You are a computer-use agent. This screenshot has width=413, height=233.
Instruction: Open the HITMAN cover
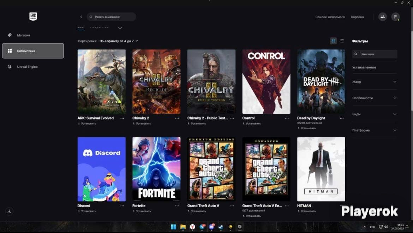tap(321, 169)
